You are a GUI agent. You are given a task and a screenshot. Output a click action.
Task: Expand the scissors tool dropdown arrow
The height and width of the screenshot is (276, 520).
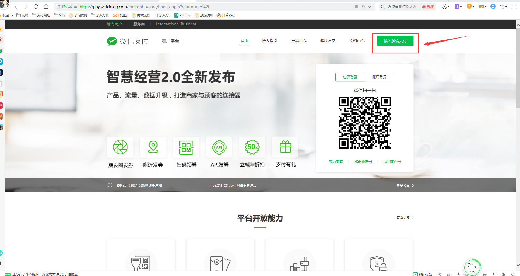(x=449, y=7)
